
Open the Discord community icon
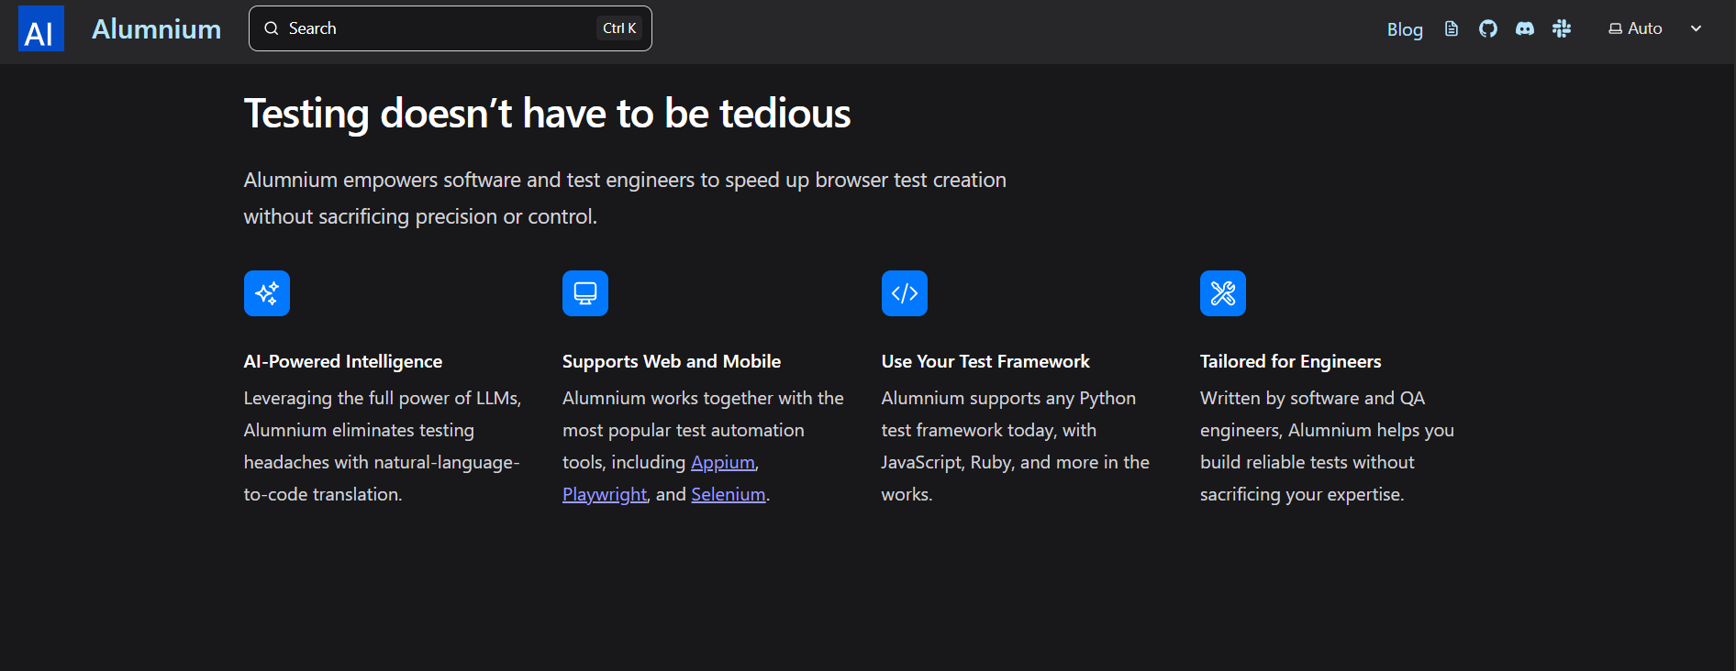pos(1525,28)
